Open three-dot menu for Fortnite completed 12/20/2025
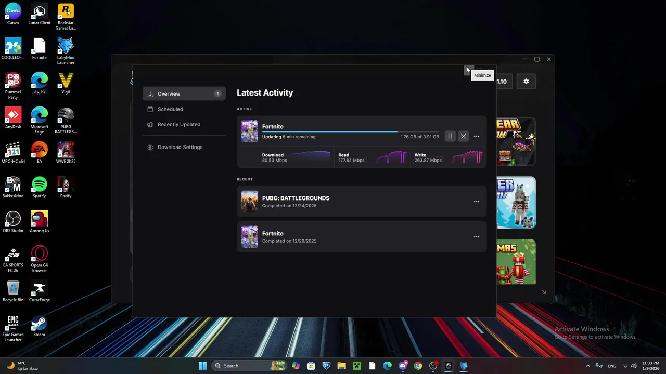 point(476,237)
